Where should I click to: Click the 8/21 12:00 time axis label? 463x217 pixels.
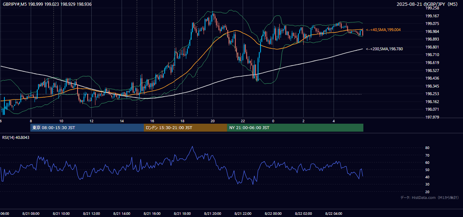tap(91, 214)
